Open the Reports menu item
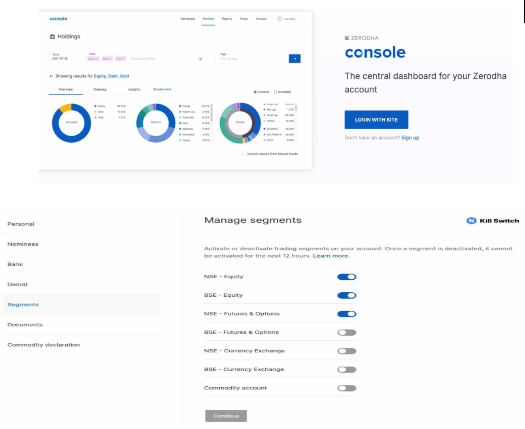 [x=227, y=19]
